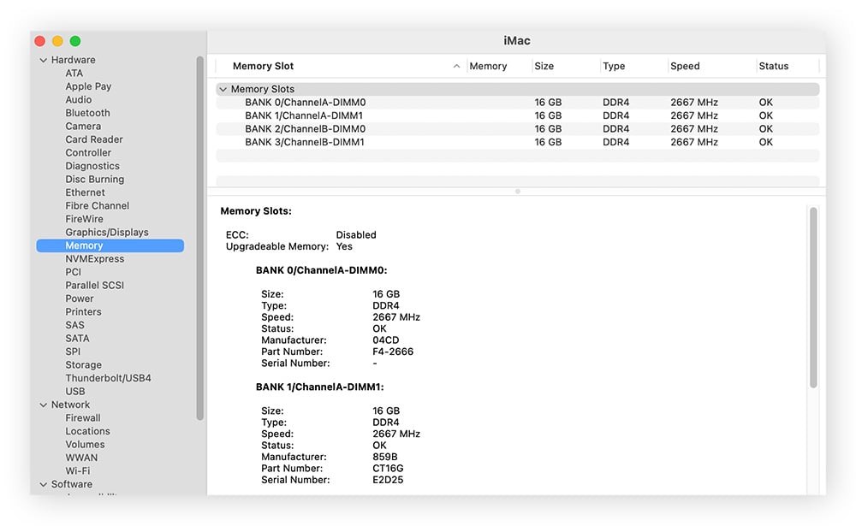
Task: Select SPI in the sidebar
Action: tap(73, 352)
